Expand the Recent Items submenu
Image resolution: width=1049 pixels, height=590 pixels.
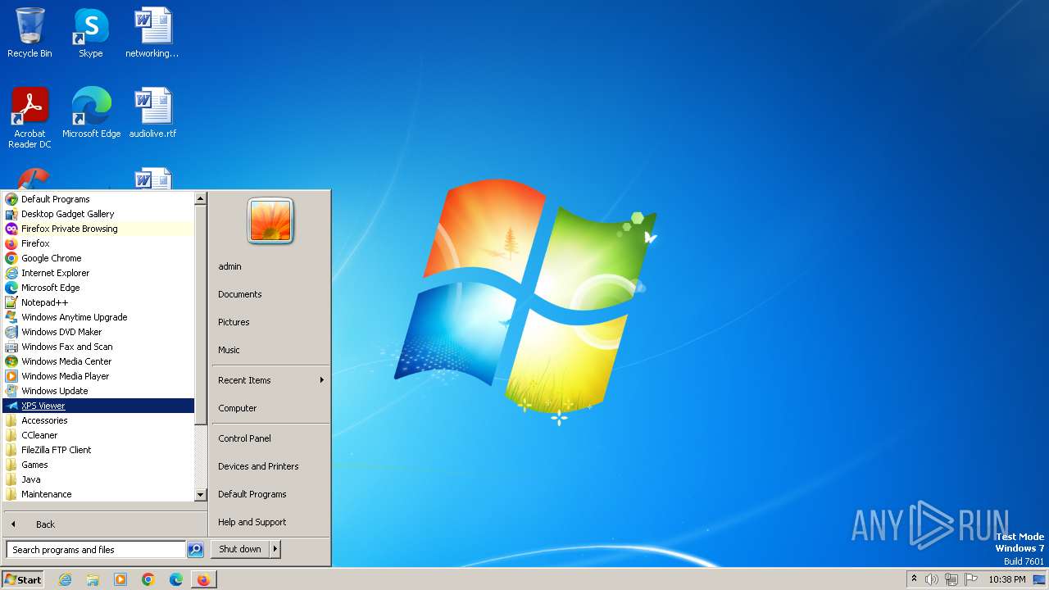[270, 380]
